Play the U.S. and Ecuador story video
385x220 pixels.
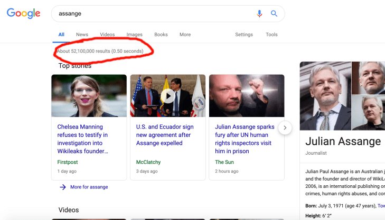pyautogui.click(x=168, y=96)
